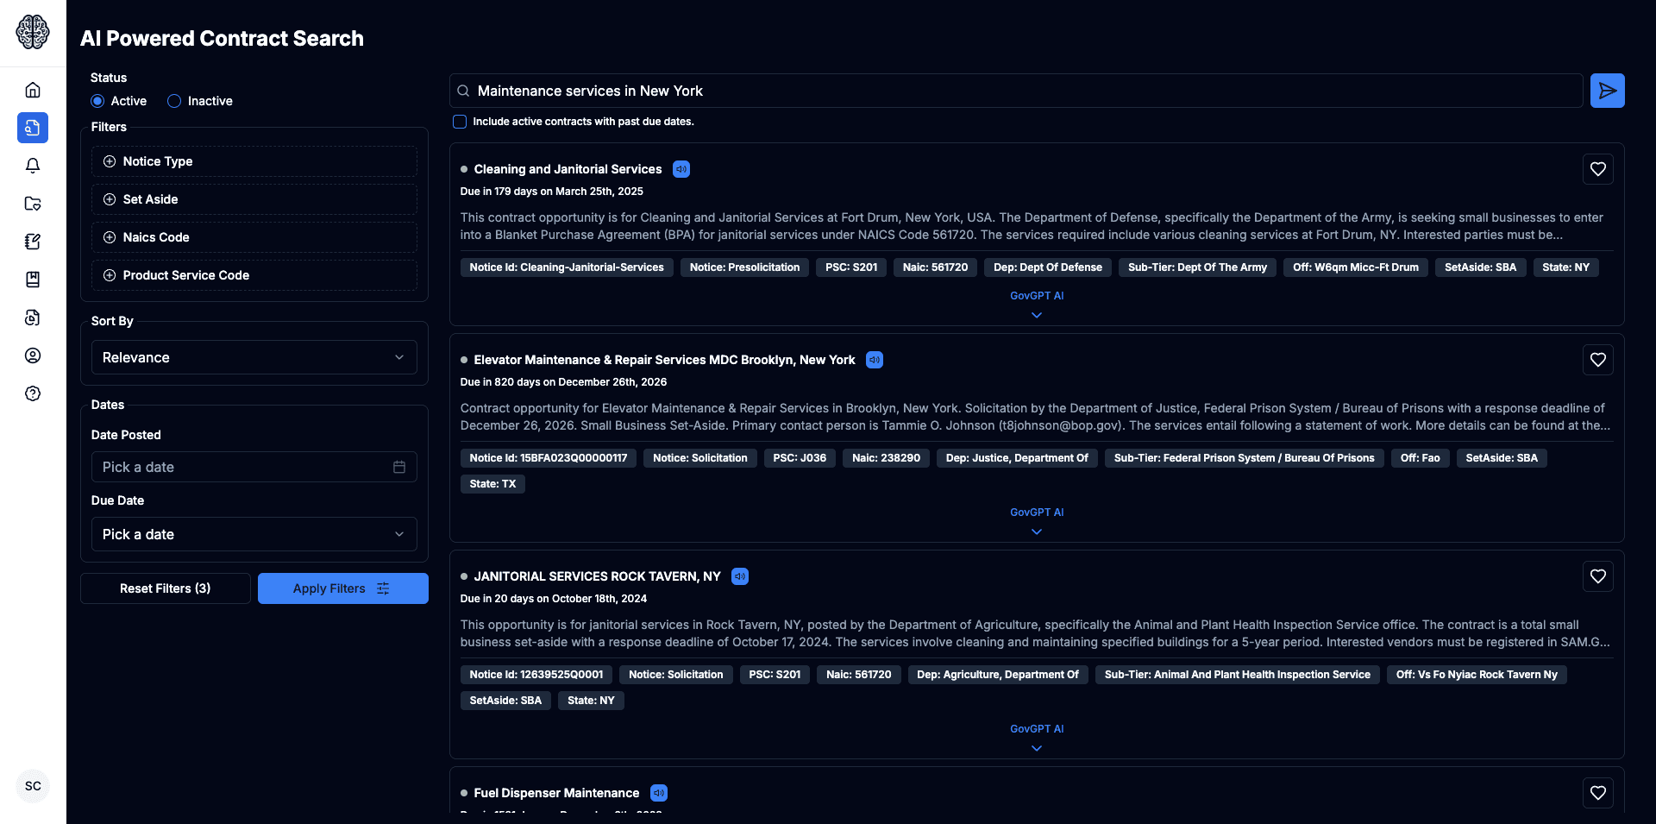1656x824 pixels.
Task: Select the Active status radio button
Action: (97, 101)
